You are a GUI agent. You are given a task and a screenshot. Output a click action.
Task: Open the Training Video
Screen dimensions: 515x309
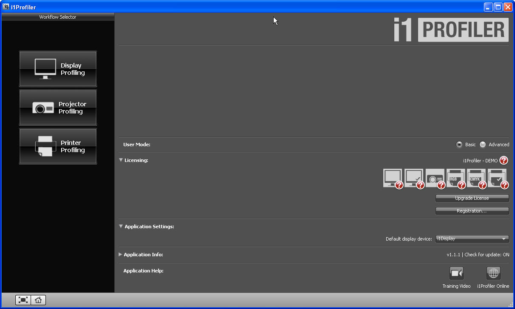[x=456, y=273]
